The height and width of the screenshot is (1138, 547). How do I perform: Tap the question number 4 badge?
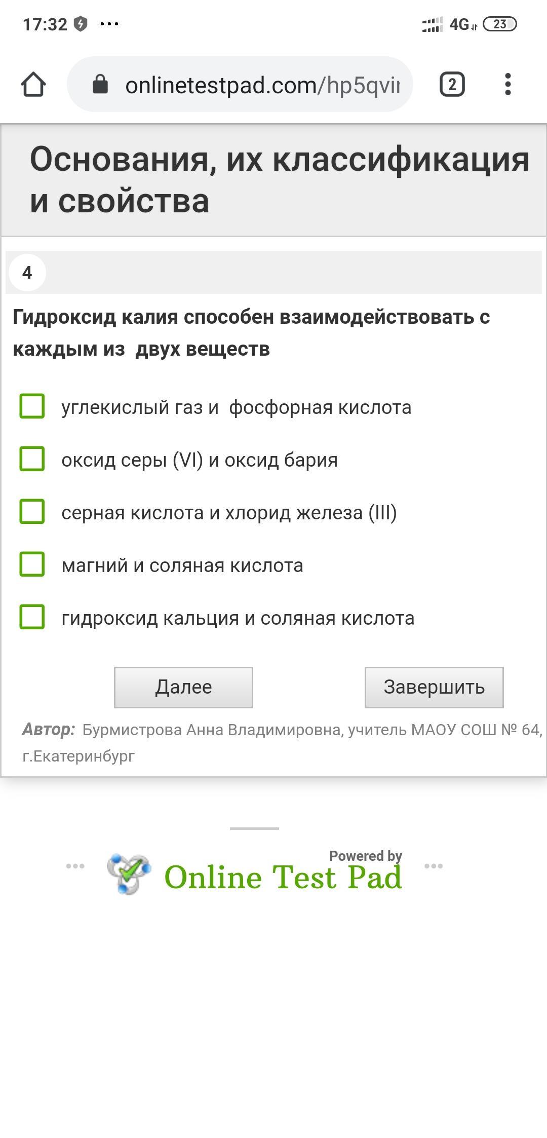(x=27, y=273)
